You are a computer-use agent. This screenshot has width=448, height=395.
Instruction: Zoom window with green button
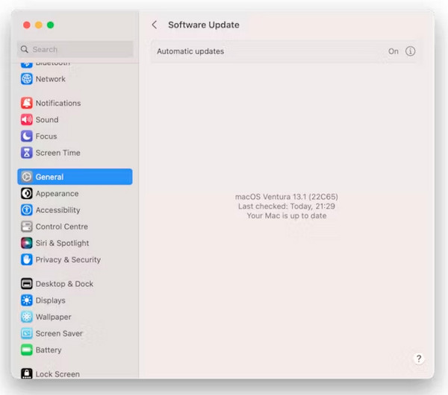[51, 25]
